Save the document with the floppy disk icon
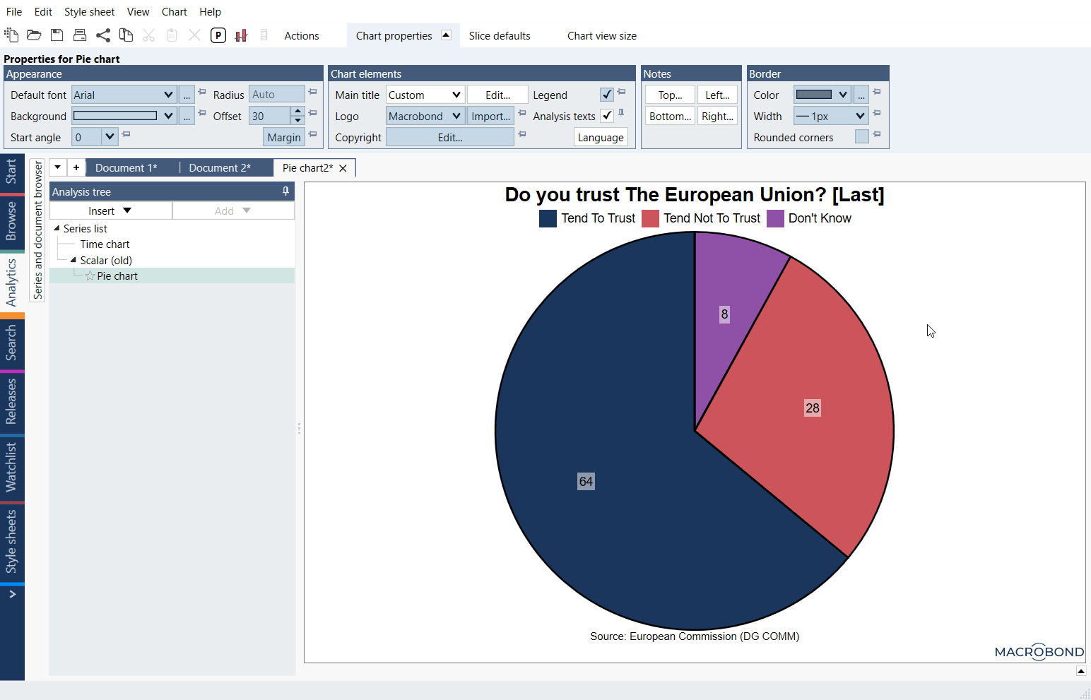This screenshot has height=700, width=1091. (57, 35)
